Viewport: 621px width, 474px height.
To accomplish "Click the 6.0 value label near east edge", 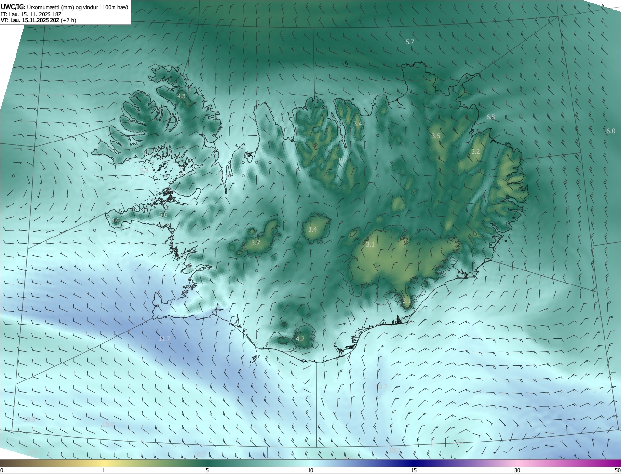I will click(x=611, y=131).
